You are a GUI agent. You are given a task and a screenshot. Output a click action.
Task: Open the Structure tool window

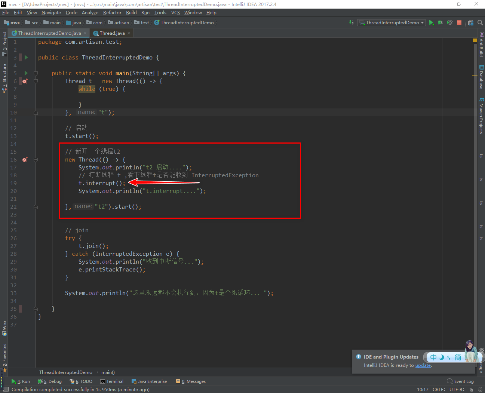4,78
